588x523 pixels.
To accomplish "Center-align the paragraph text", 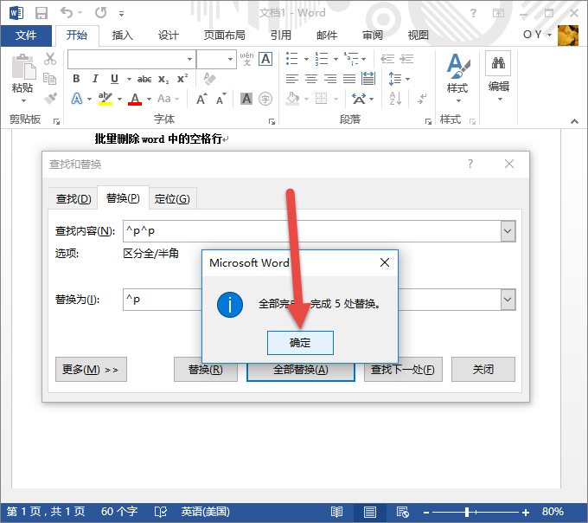I will tap(310, 79).
